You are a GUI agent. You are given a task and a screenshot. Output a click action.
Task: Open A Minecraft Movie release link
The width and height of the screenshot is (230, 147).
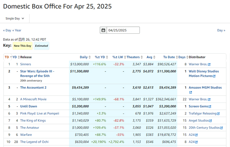(33, 99)
